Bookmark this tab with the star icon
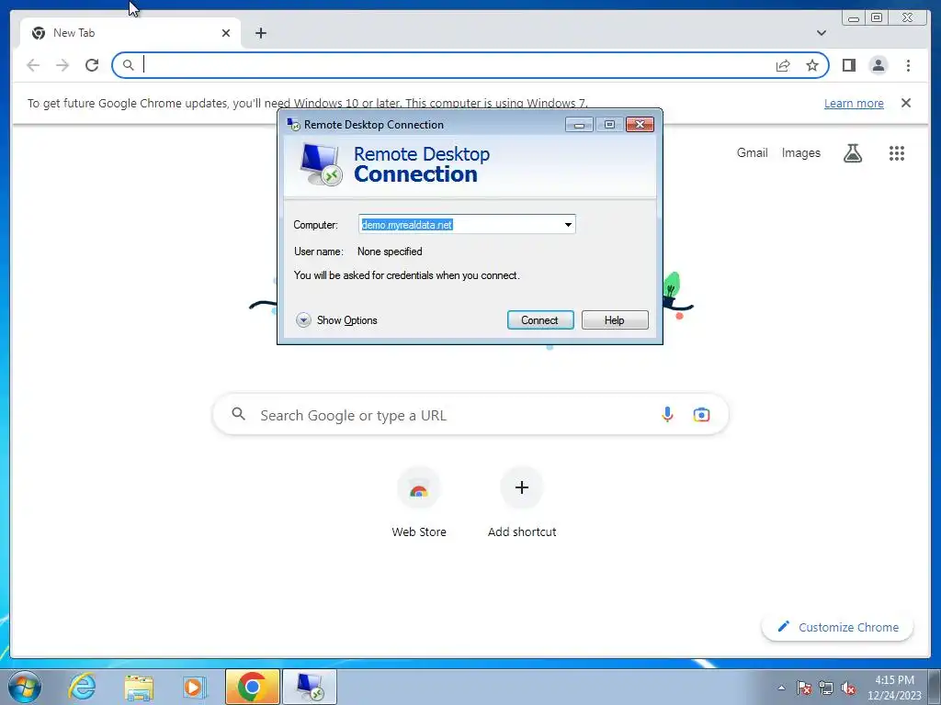 coord(812,65)
